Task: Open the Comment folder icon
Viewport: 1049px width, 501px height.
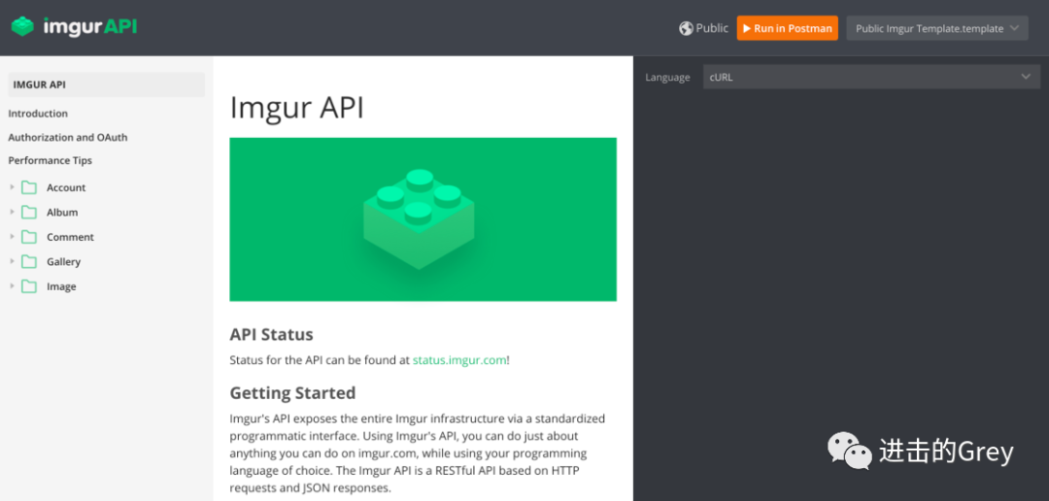Action: (29, 237)
